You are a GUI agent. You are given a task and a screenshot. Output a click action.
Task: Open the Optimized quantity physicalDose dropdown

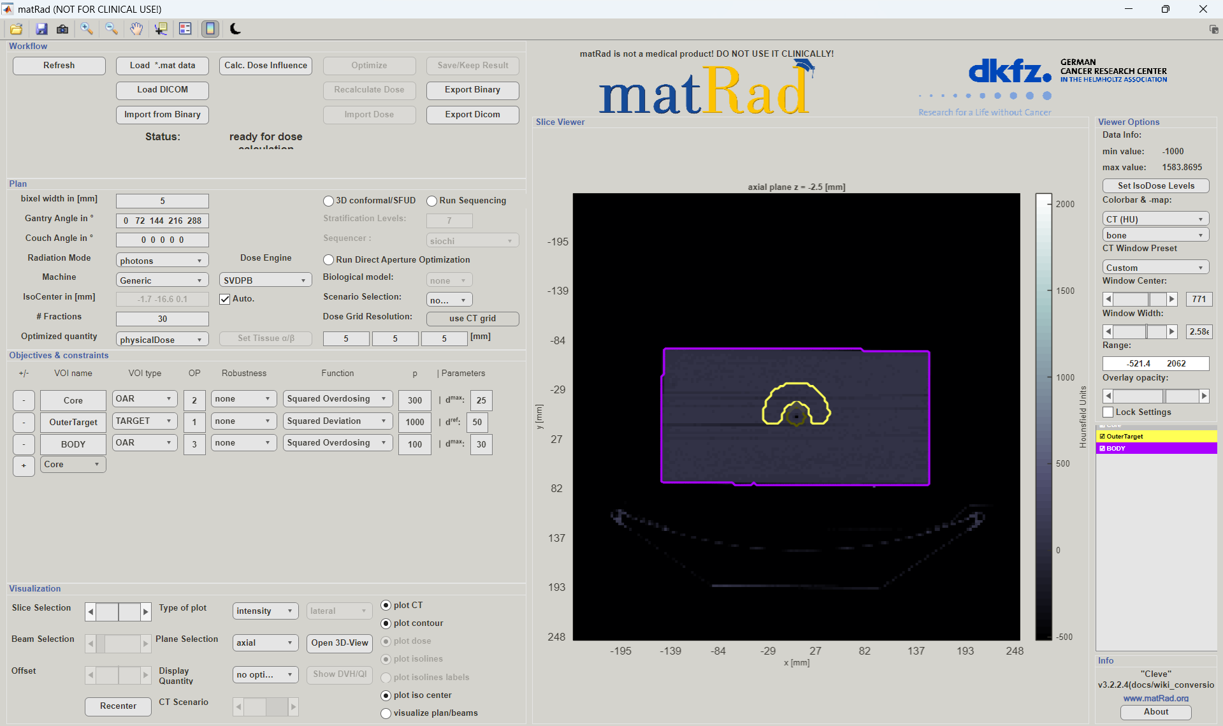(162, 340)
